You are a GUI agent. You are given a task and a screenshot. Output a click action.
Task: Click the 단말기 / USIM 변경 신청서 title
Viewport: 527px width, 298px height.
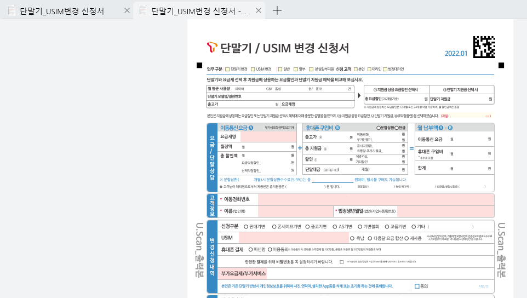[x=284, y=48]
